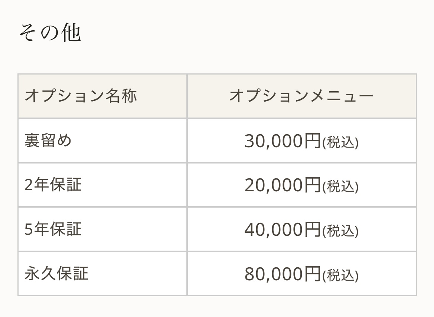Image resolution: width=434 pixels, height=317 pixels.
Task: Select the 2年保証 option name cell
Action: pyautogui.click(x=53, y=185)
